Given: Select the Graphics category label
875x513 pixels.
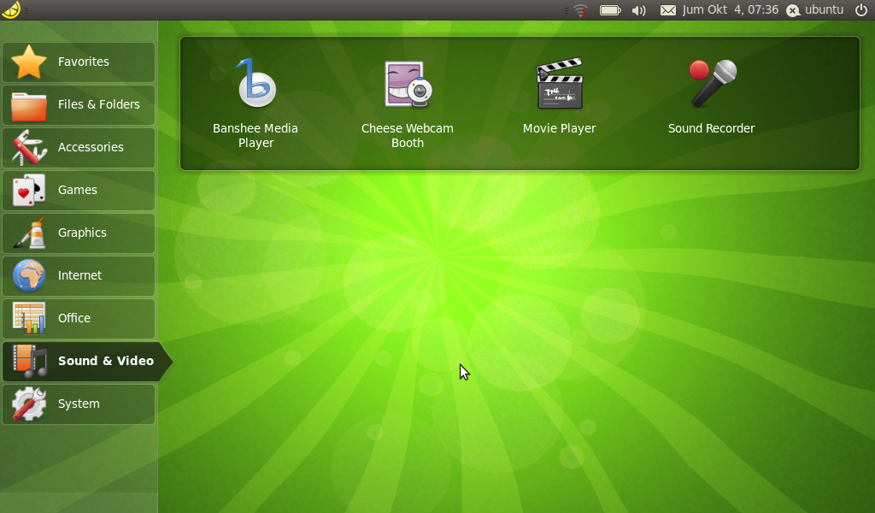Looking at the screenshot, I should (x=83, y=233).
